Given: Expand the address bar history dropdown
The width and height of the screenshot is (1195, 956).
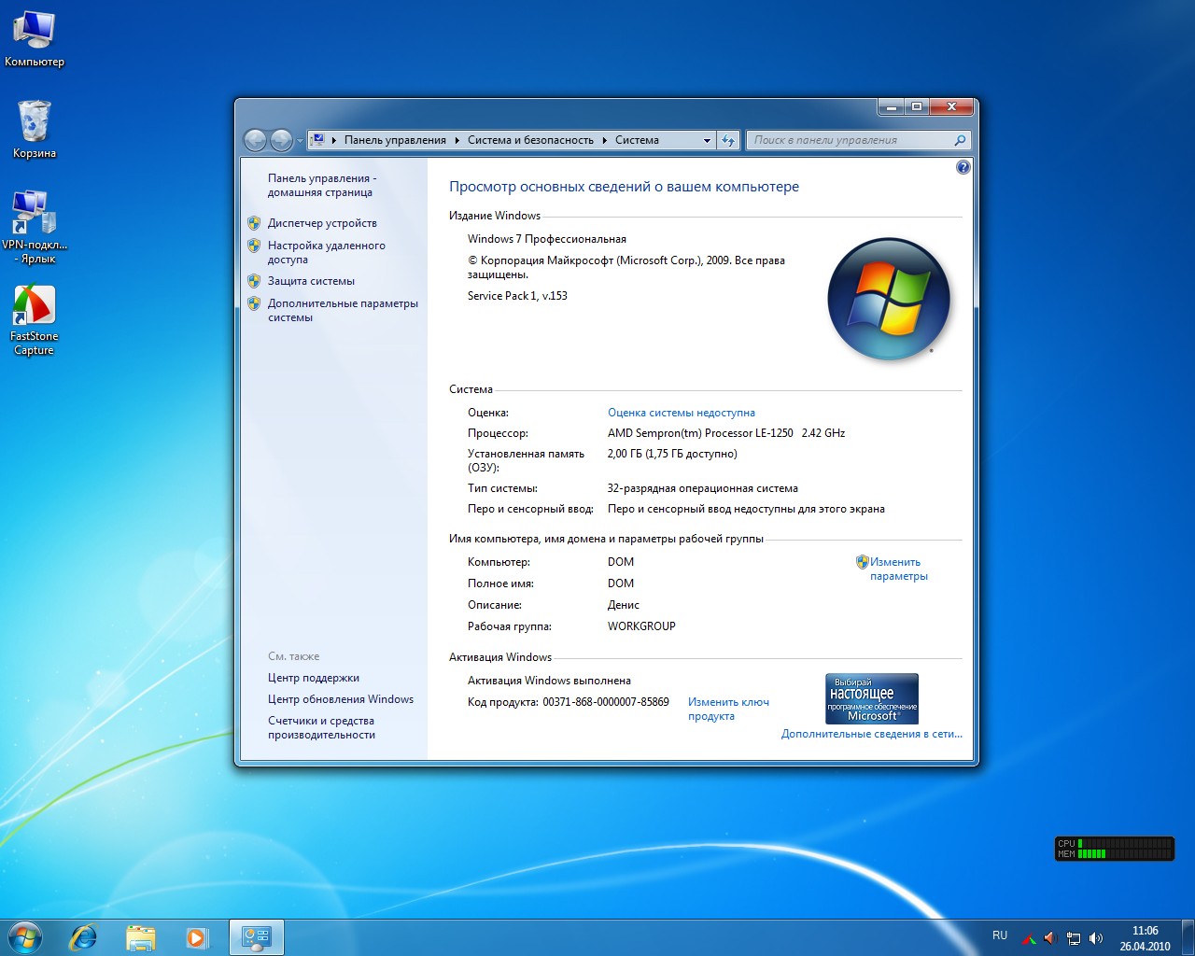Looking at the screenshot, I should tap(707, 140).
